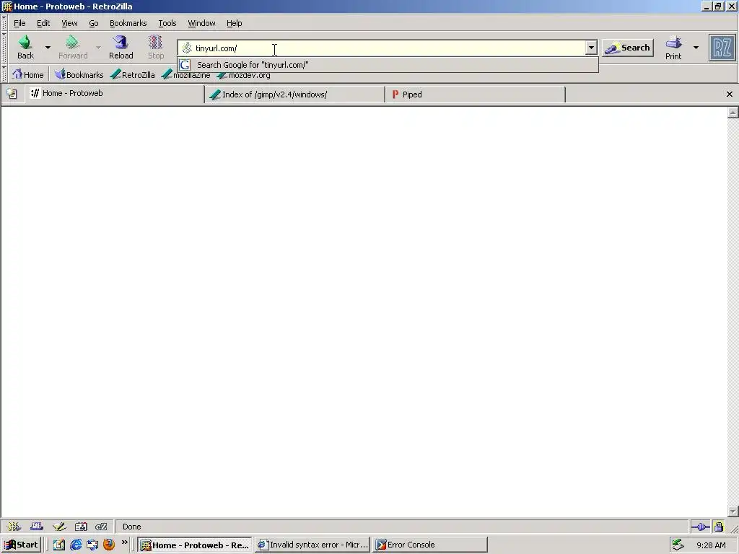Launch Firefox from quick launch

point(109,545)
